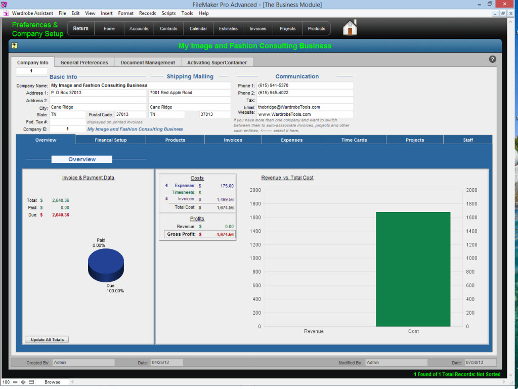
Task: Open the Edit menu
Action: coord(75,13)
